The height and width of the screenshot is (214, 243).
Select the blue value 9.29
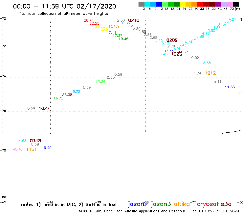click(48, 148)
